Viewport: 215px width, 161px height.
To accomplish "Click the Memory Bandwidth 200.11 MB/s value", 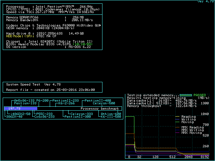I will tap(82, 20).
